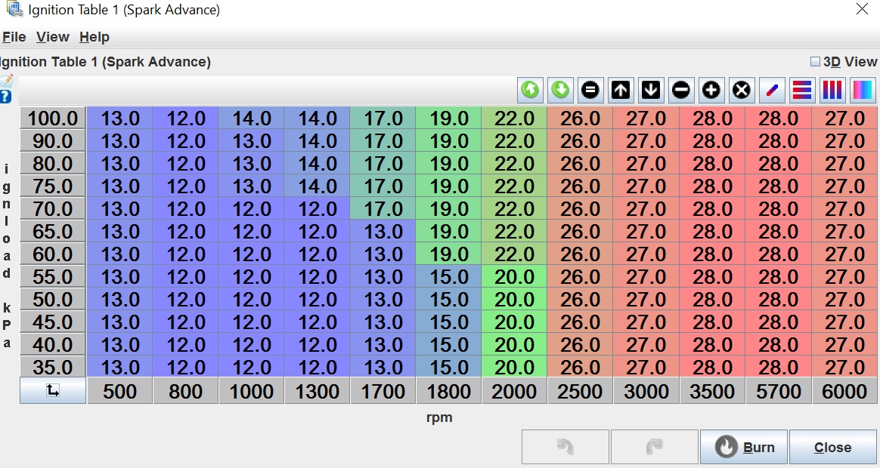Click the multiply (x) circle icon
Image resolution: width=880 pixels, height=468 pixels.
(742, 91)
